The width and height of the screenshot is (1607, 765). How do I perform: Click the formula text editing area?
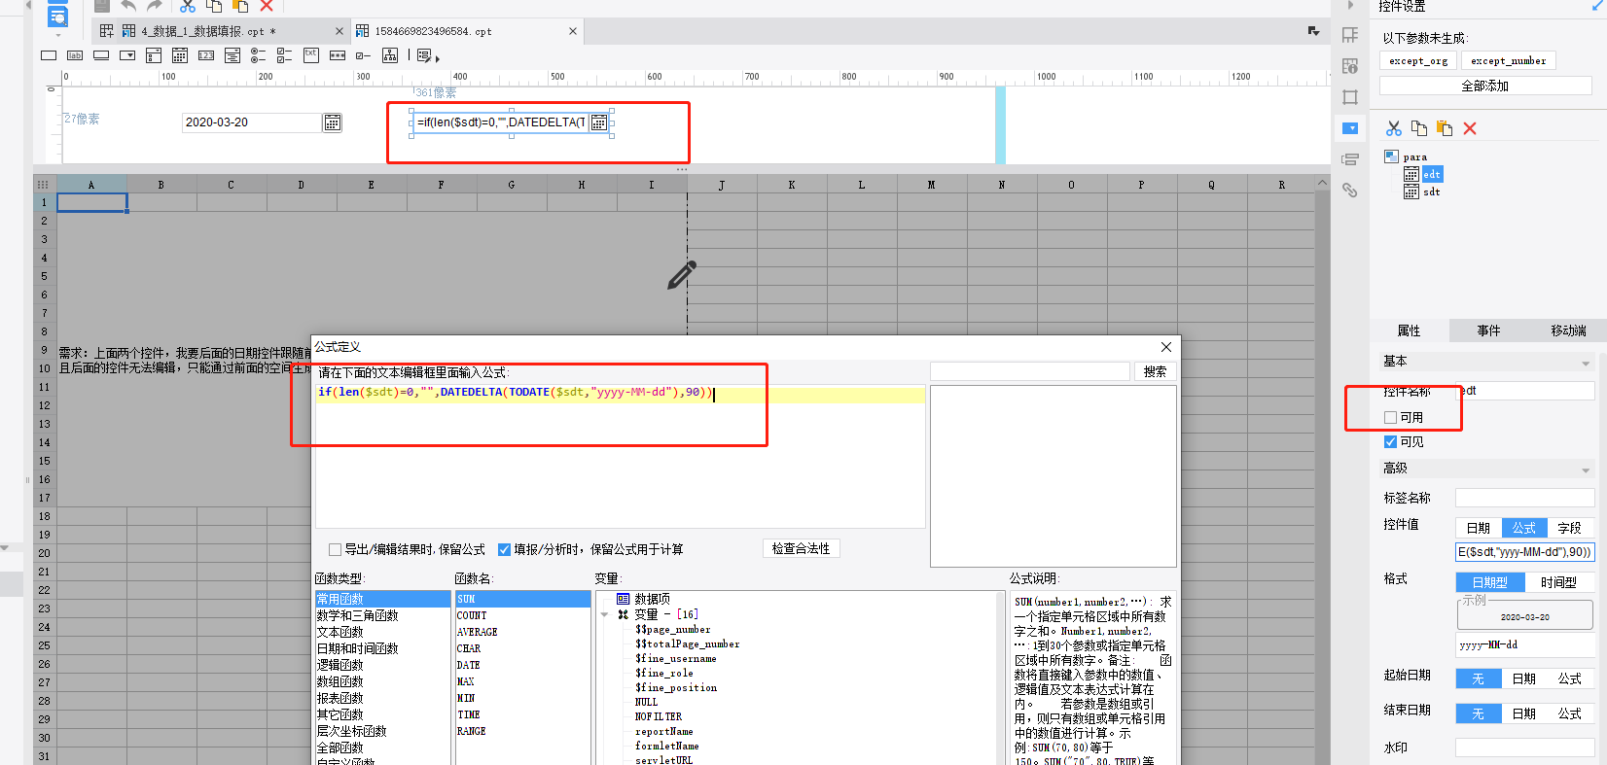click(620, 456)
